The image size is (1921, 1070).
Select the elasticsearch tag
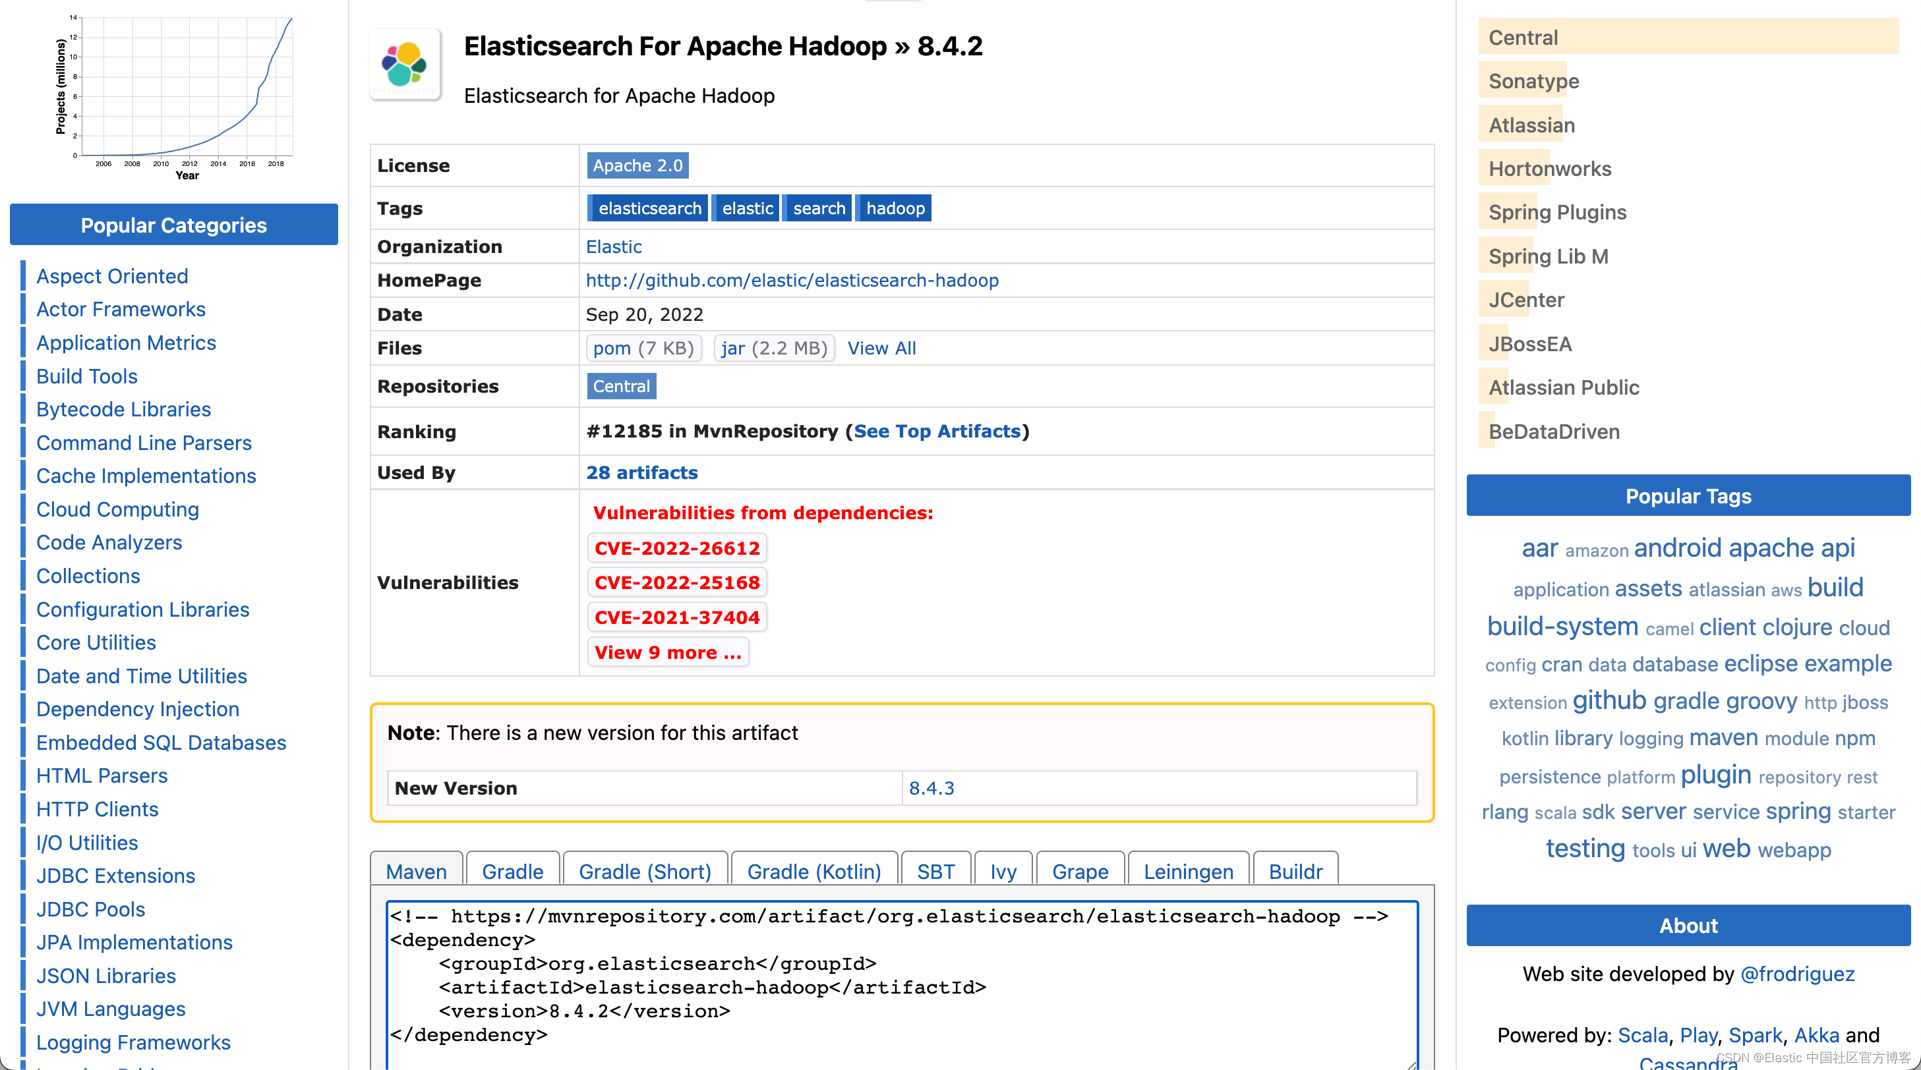(648, 209)
